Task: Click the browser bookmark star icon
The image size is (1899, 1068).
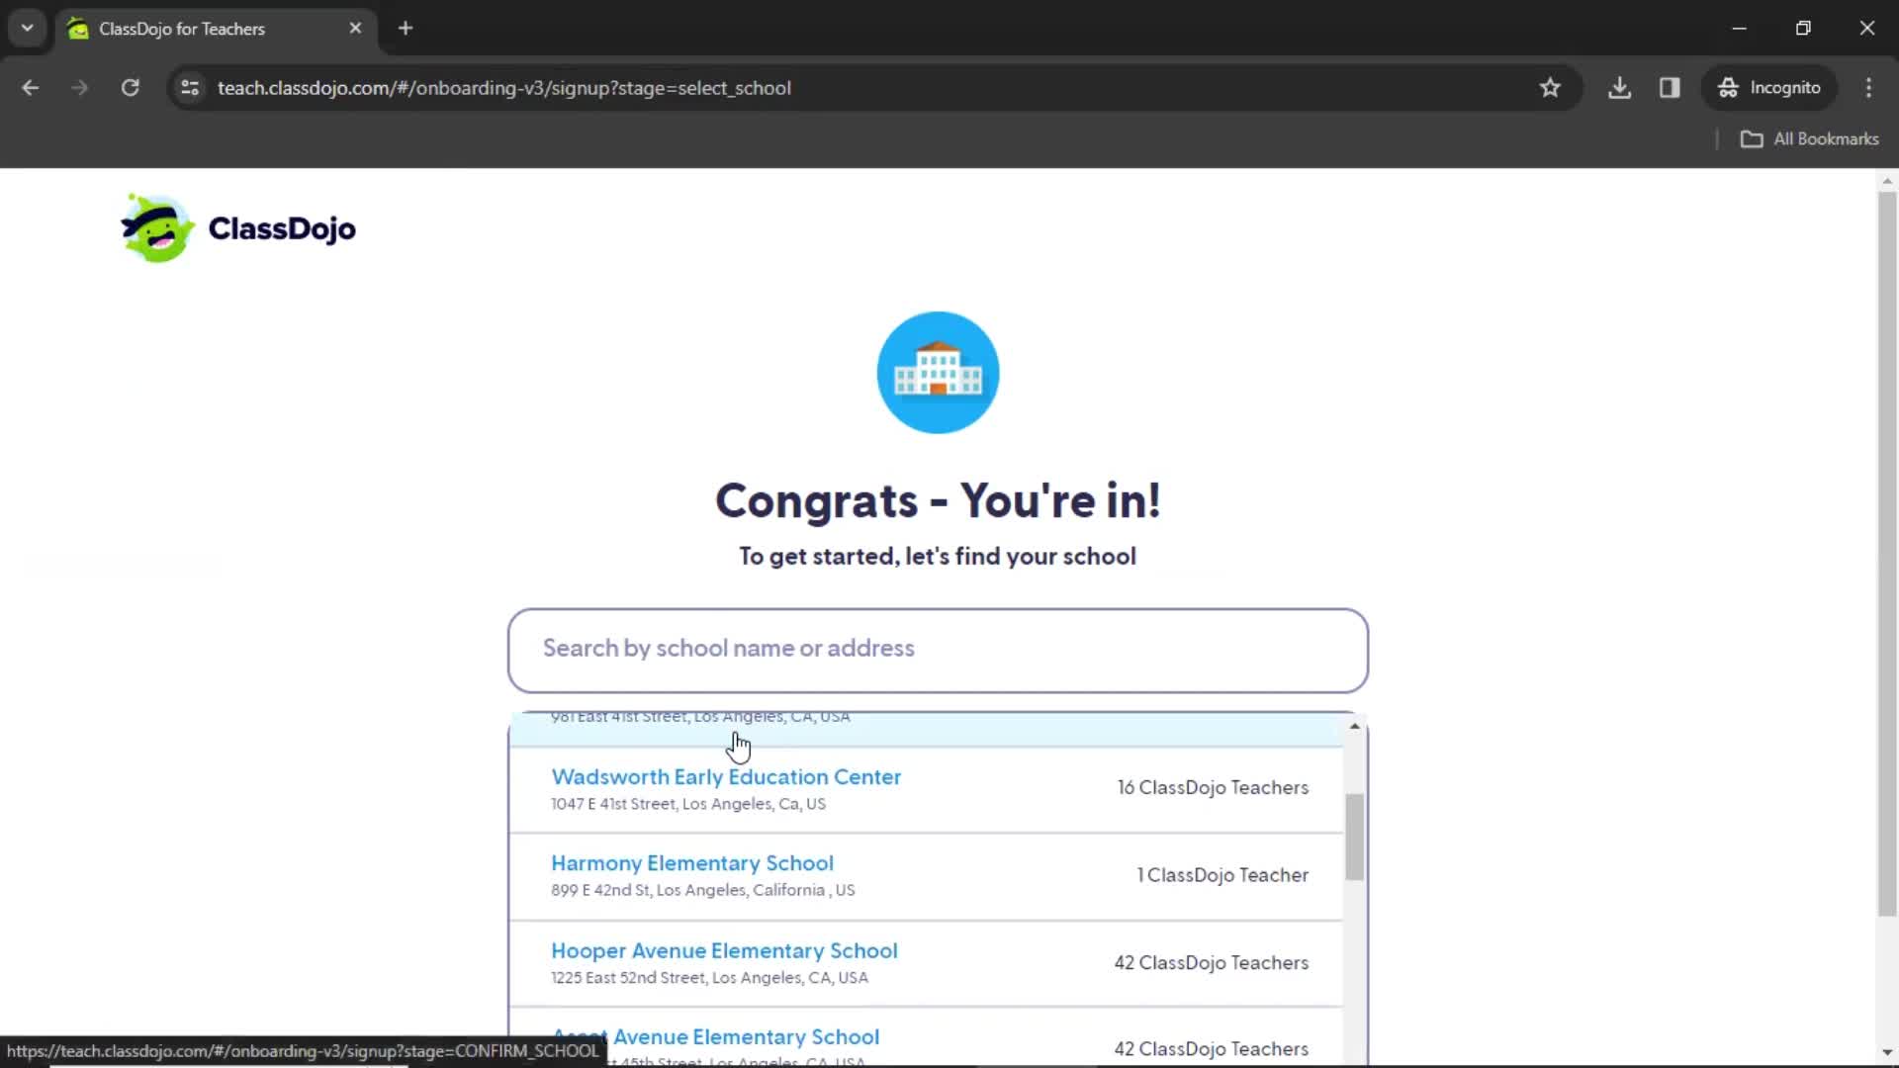Action: pos(1551,87)
